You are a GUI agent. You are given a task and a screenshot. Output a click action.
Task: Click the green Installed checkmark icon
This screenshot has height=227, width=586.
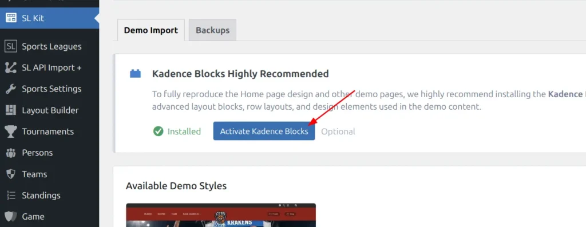pos(159,132)
